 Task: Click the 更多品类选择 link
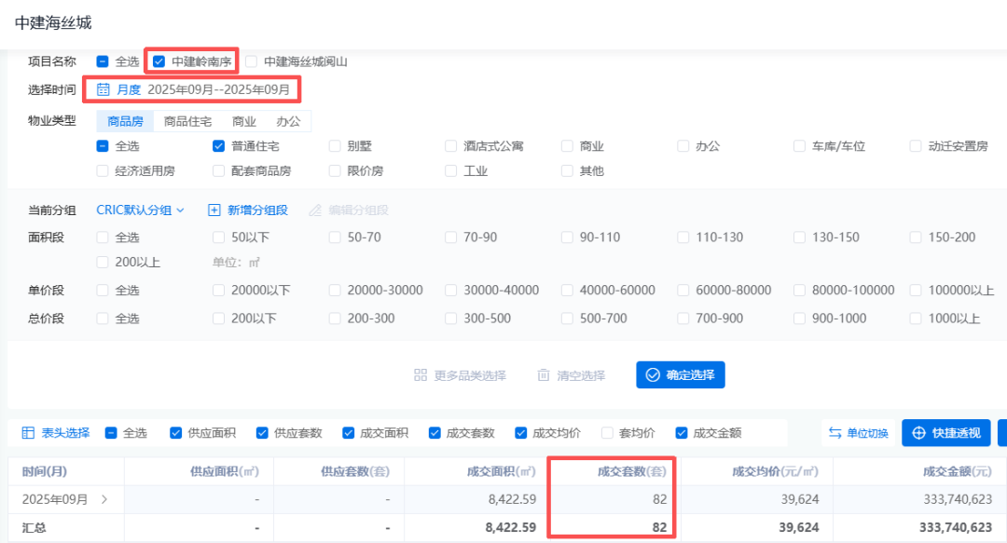point(461,374)
